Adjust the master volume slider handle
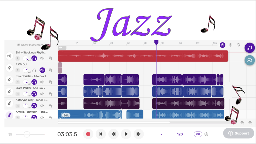 pos(27,134)
